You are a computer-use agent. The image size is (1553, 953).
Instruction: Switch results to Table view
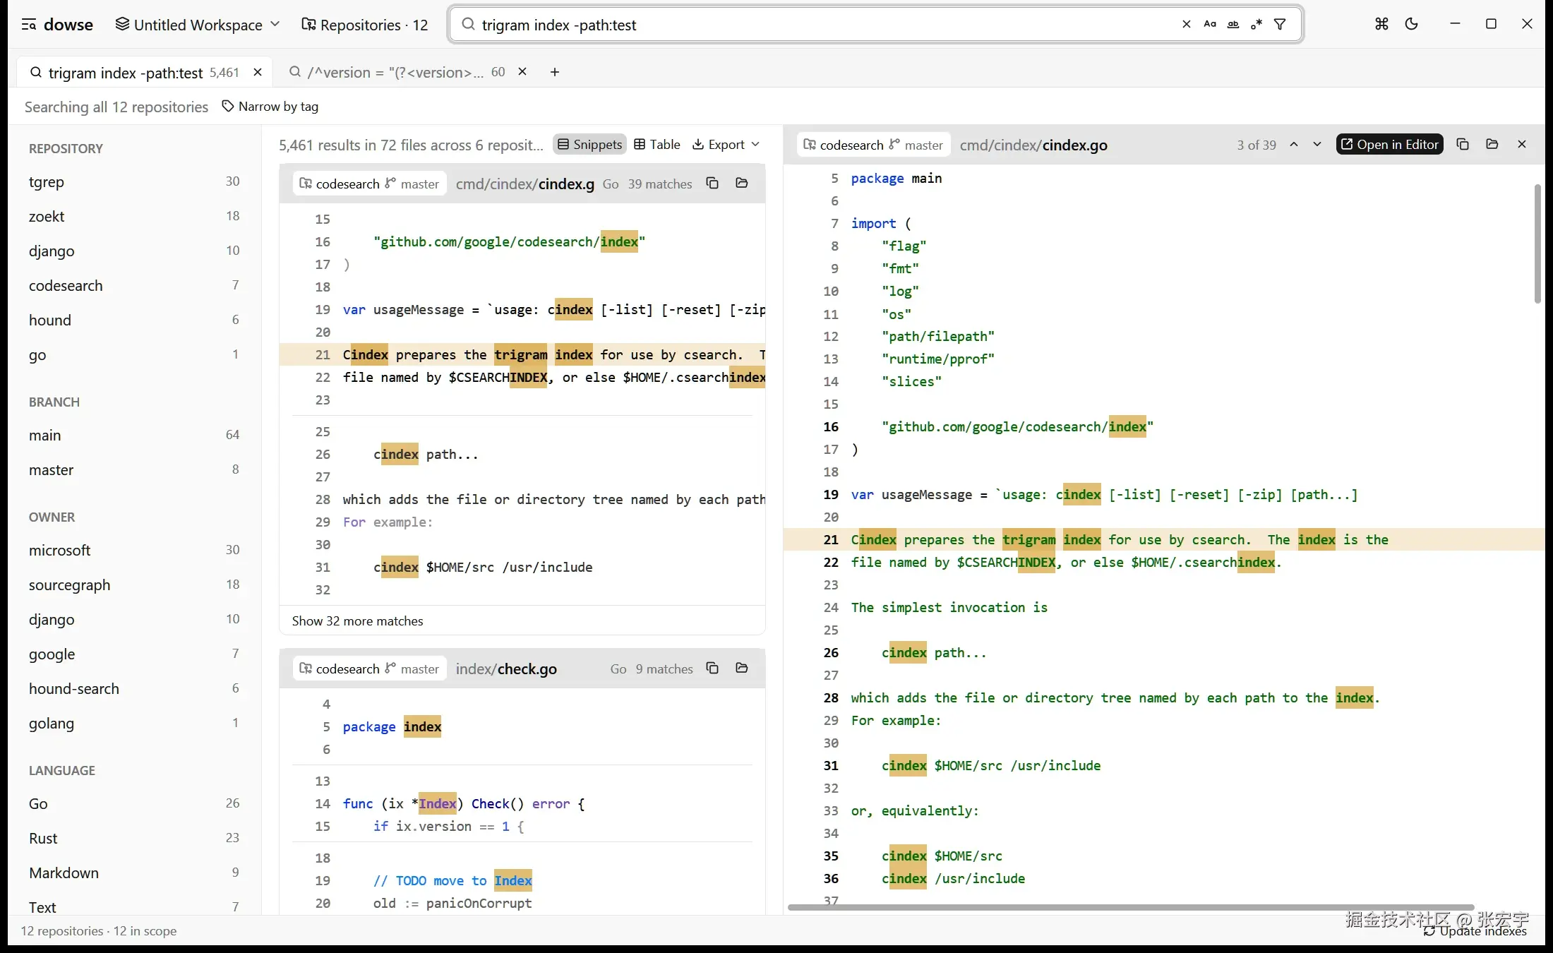(657, 145)
